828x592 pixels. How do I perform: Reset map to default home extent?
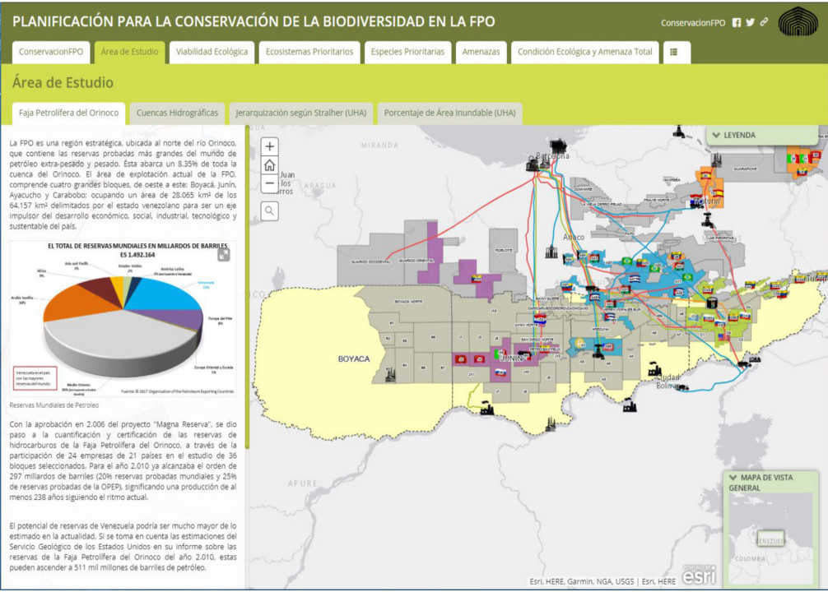point(270,164)
